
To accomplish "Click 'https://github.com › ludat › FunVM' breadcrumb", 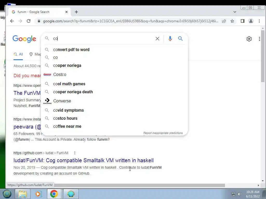I will (41, 153).
